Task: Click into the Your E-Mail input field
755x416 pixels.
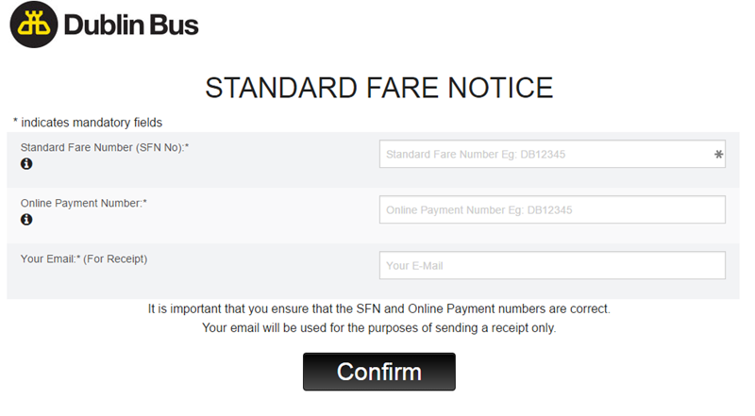Action: [552, 265]
